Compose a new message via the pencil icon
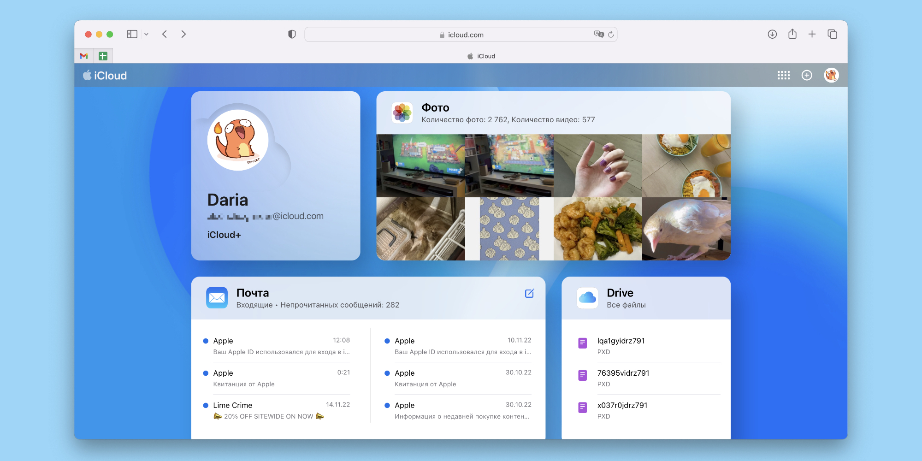922x461 pixels. tap(529, 293)
